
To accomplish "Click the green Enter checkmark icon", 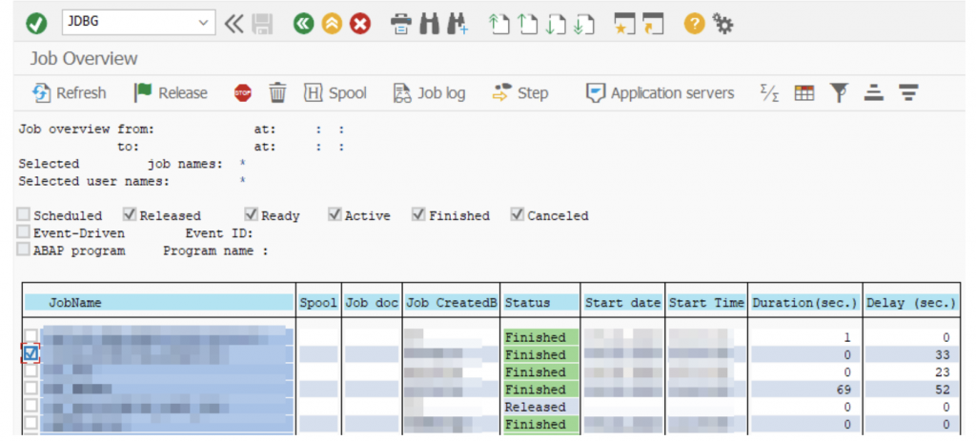I will click(x=36, y=23).
